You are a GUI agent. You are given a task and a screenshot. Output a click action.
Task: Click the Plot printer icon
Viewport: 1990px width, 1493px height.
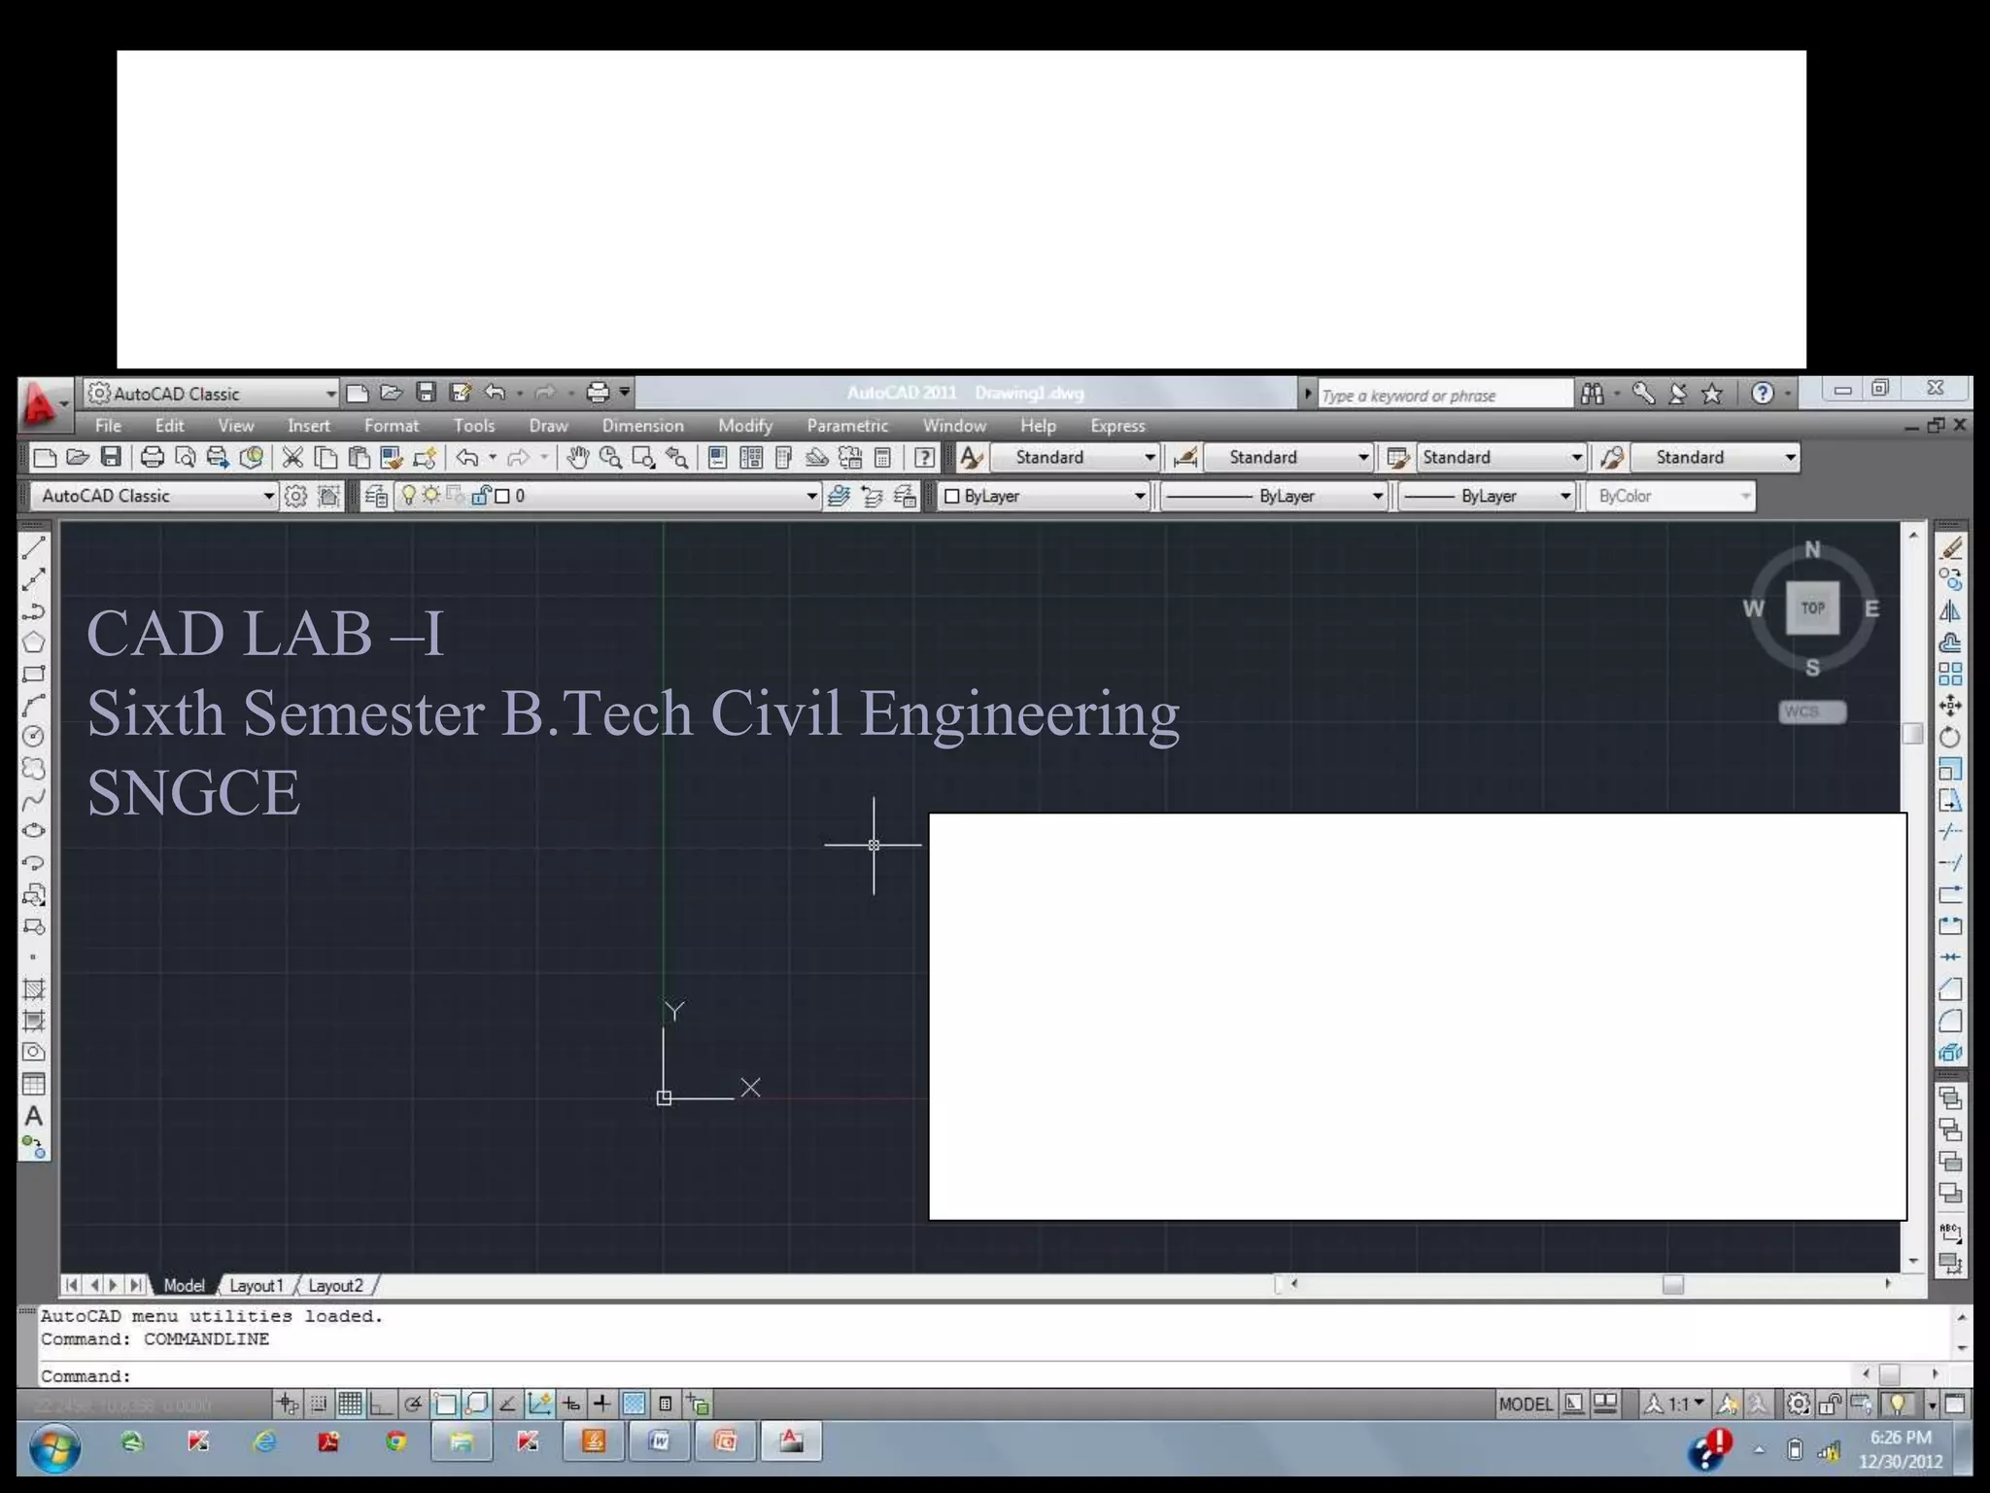point(152,458)
